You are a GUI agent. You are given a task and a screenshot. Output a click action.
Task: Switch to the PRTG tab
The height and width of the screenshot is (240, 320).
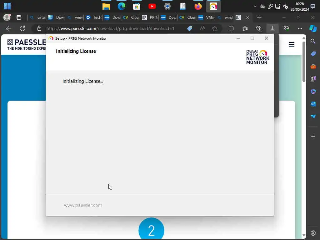pos(150,17)
